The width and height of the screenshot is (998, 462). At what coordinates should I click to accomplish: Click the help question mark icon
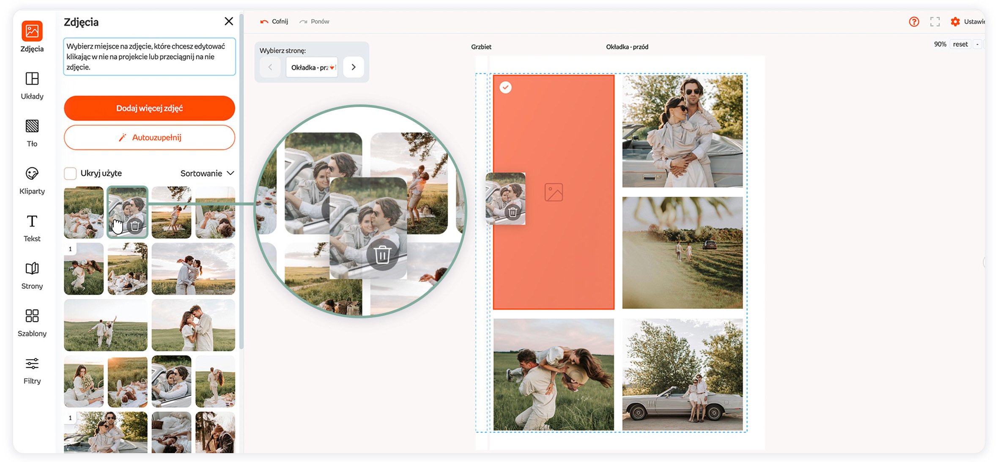coord(914,22)
